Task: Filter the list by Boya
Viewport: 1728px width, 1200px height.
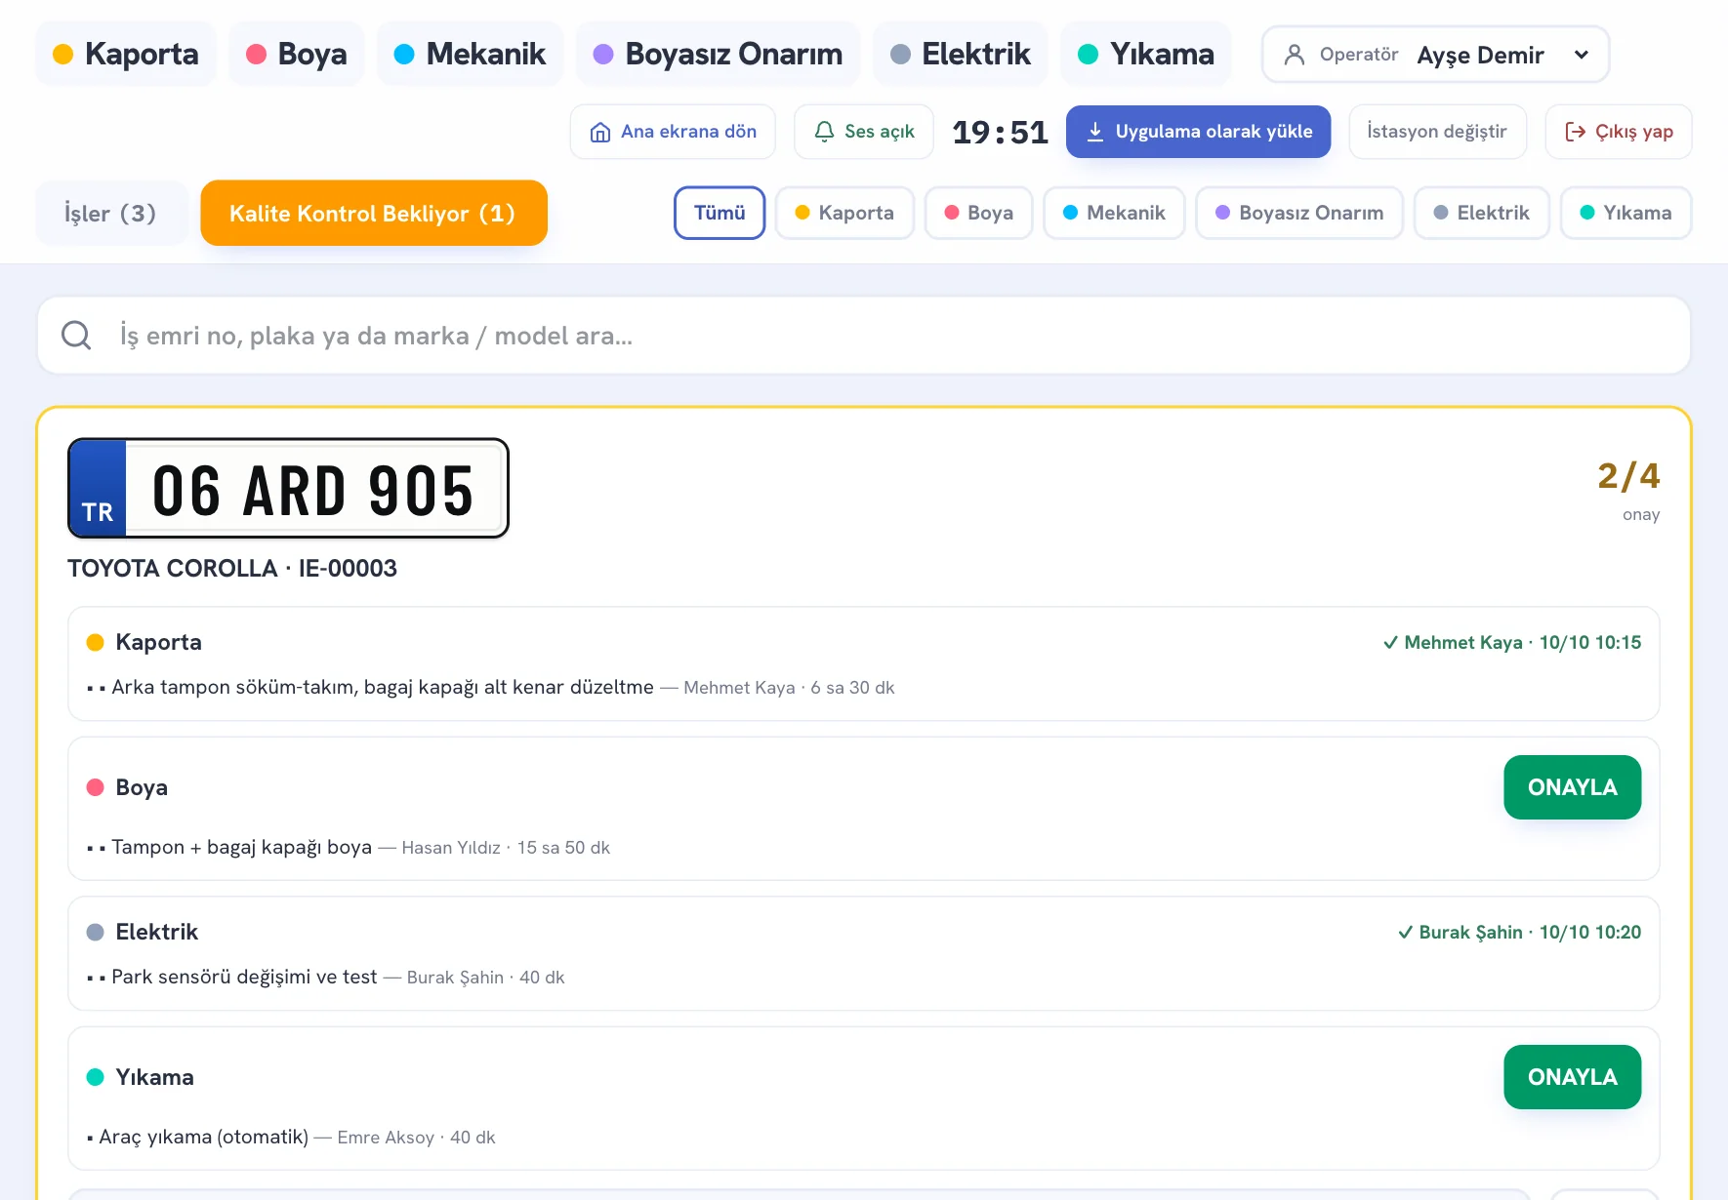Action: coord(978,213)
